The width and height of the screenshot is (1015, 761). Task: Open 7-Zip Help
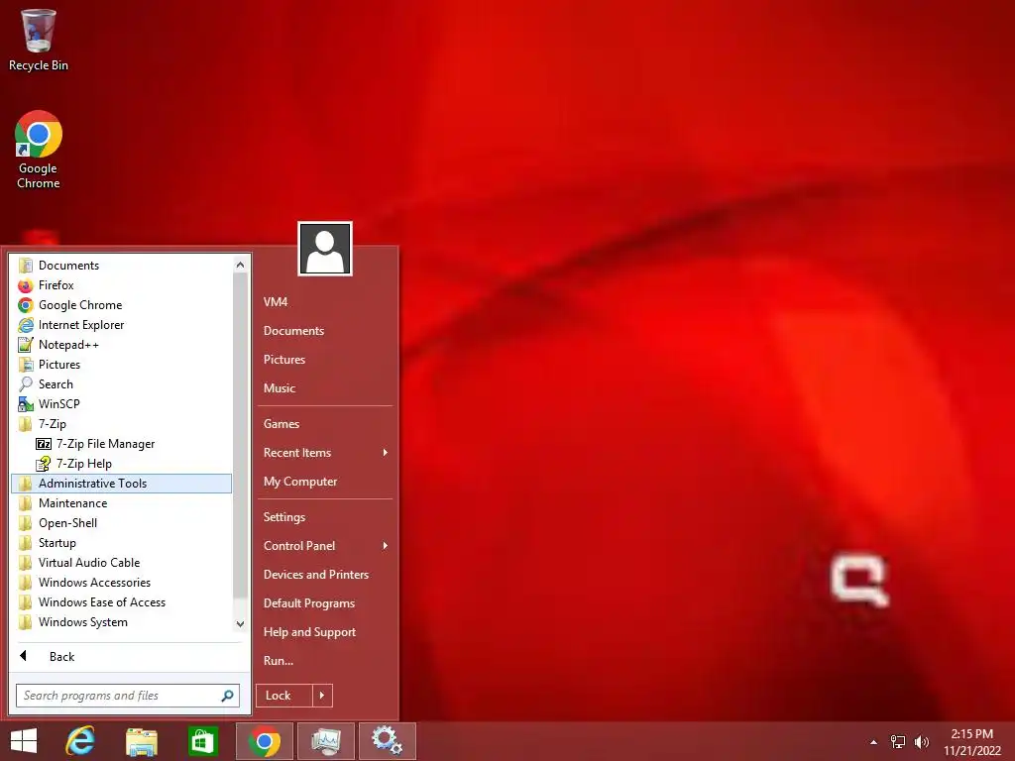[121, 464]
